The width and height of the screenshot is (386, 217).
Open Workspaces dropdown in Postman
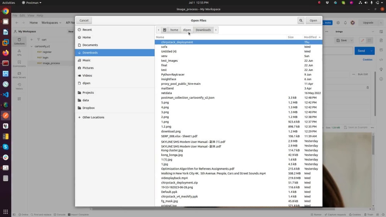pyautogui.click(x=51, y=23)
